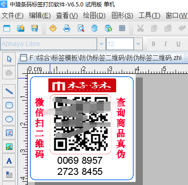188x185 pixels.
Task: Select the green landscape image tool
Action: (9, 147)
